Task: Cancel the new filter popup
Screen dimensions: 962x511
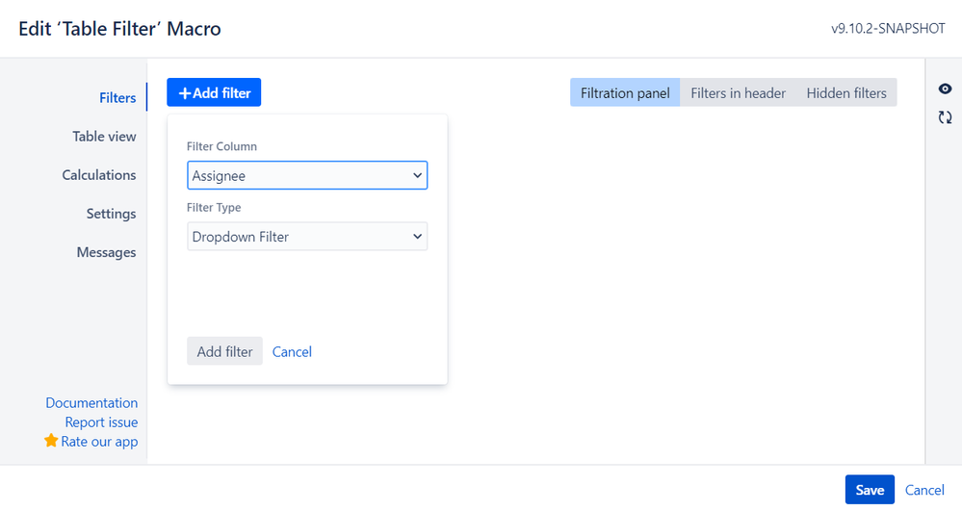Action: tap(292, 351)
